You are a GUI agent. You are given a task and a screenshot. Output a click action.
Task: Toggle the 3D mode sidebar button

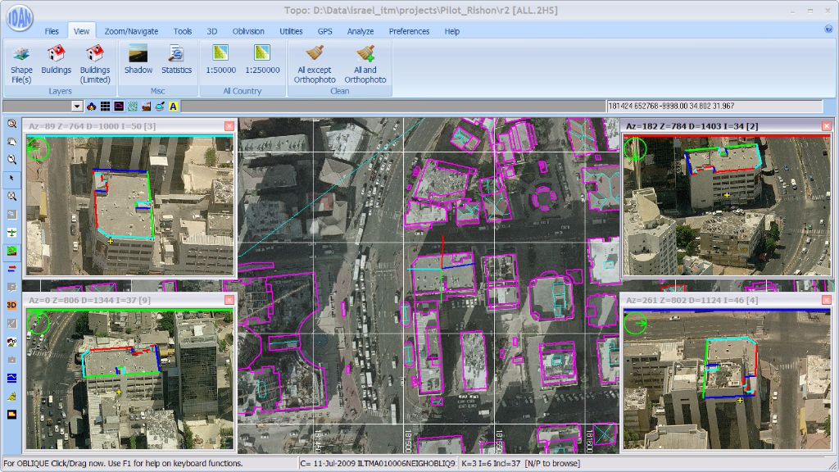[11, 305]
